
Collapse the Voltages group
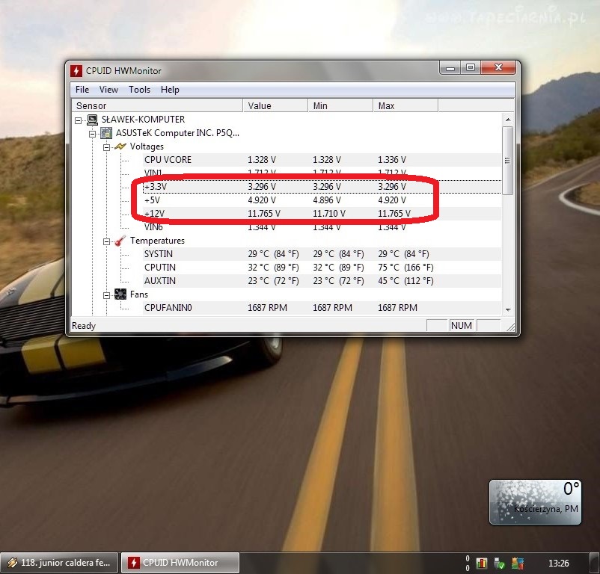[x=106, y=147]
